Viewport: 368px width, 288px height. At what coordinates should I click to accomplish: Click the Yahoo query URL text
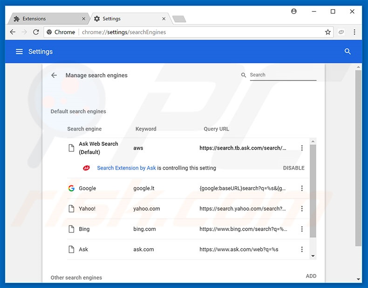click(x=243, y=209)
